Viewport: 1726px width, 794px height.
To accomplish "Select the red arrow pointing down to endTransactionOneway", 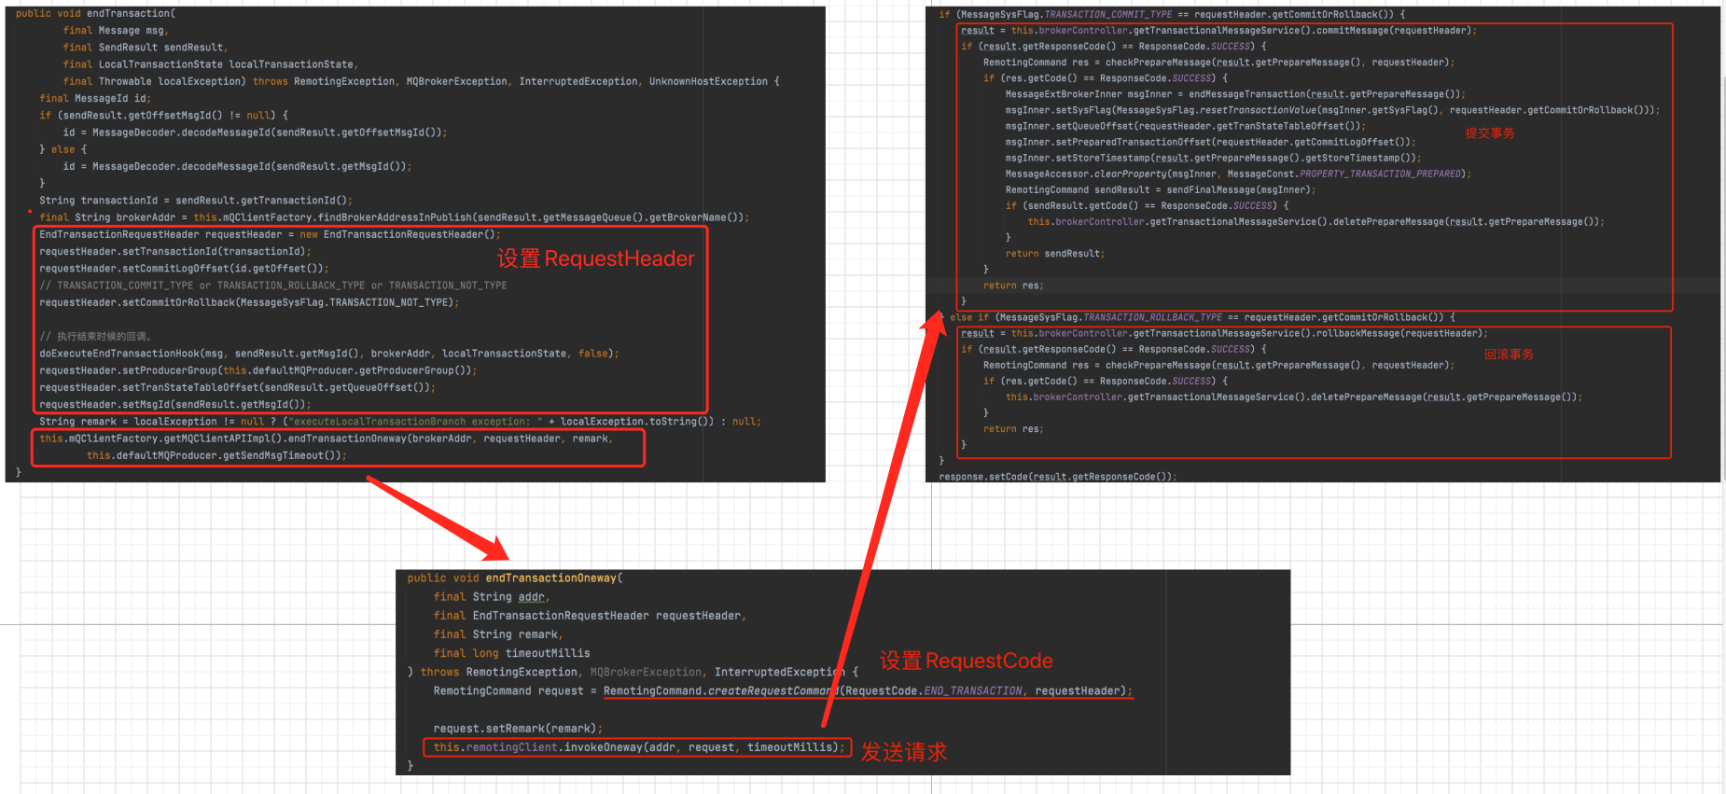I will coord(437,518).
